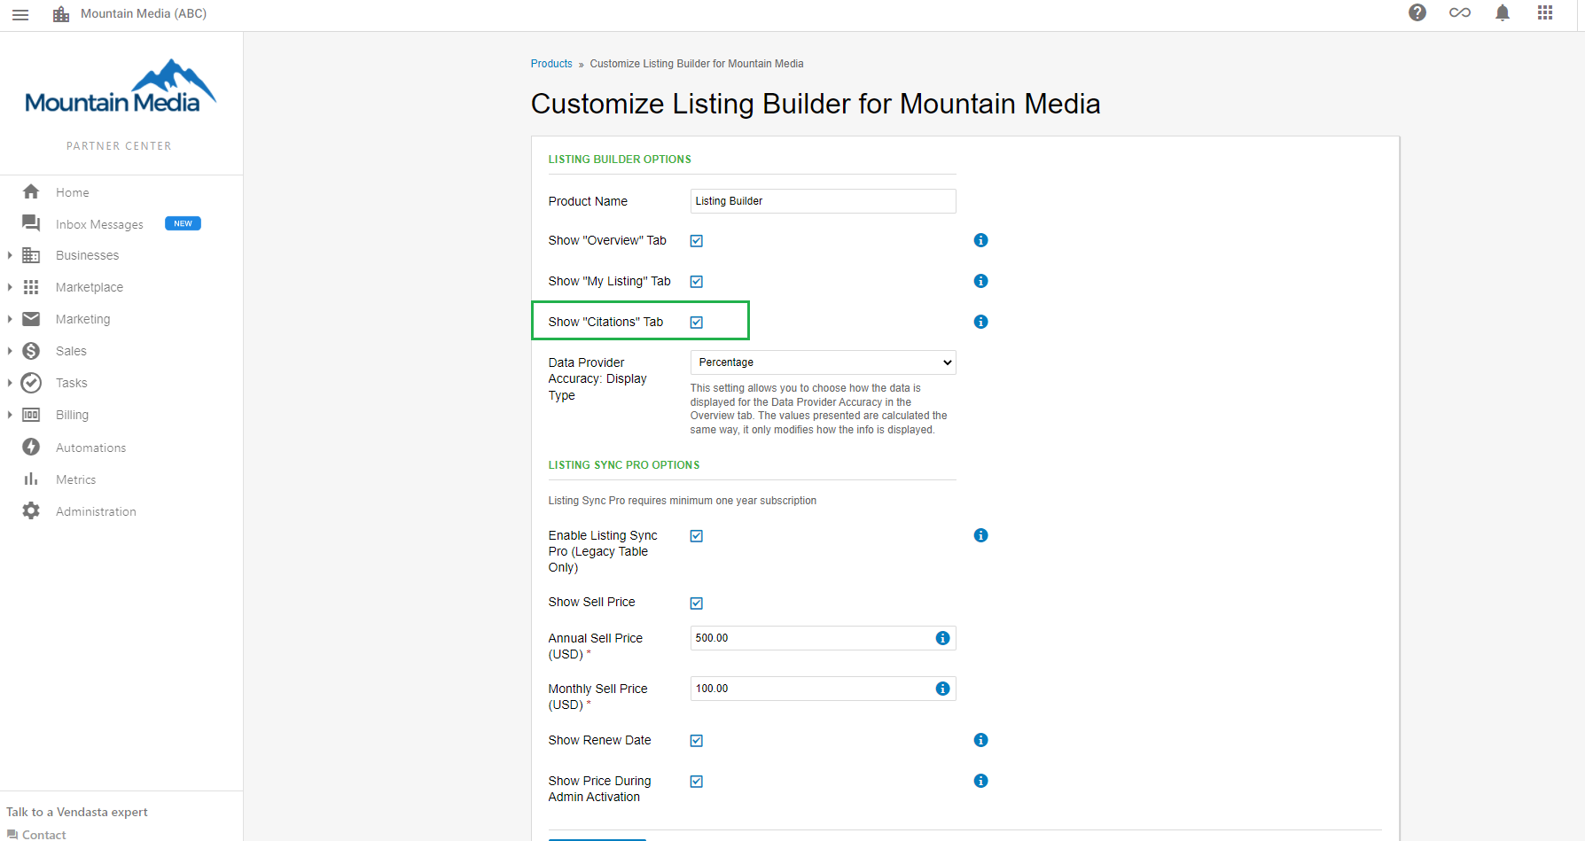Go to Home in sidebar
The width and height of the screenshot is (1585, 841).
pos(73,192)
